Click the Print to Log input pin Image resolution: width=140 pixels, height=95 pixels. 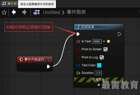78,57
